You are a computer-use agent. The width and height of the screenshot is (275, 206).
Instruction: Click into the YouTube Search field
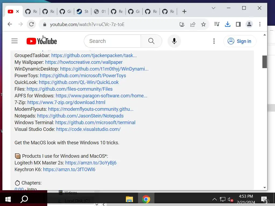(x=113, y=41)
